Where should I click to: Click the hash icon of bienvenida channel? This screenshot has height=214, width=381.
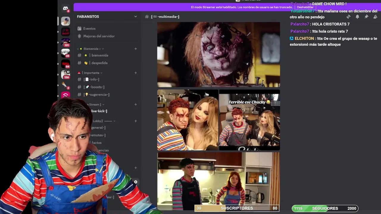[x=79, y=55]
